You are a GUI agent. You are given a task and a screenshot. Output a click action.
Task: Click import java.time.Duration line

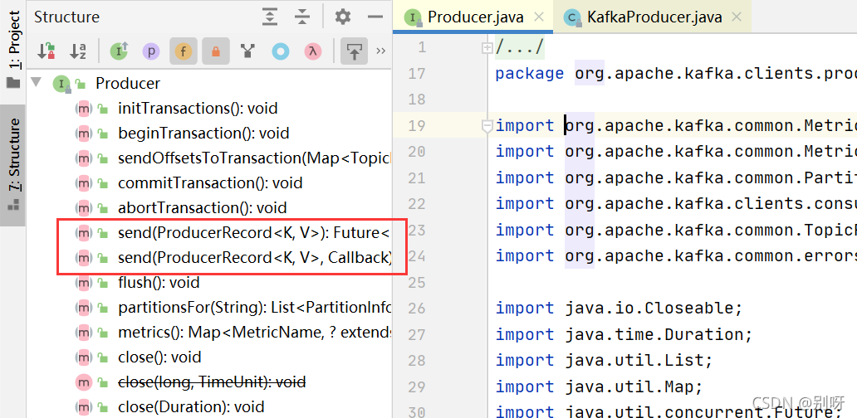(624, 333)
